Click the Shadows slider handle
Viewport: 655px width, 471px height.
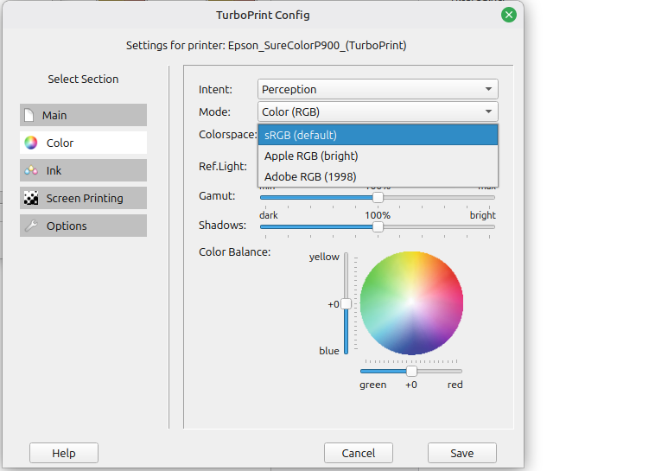378,227
